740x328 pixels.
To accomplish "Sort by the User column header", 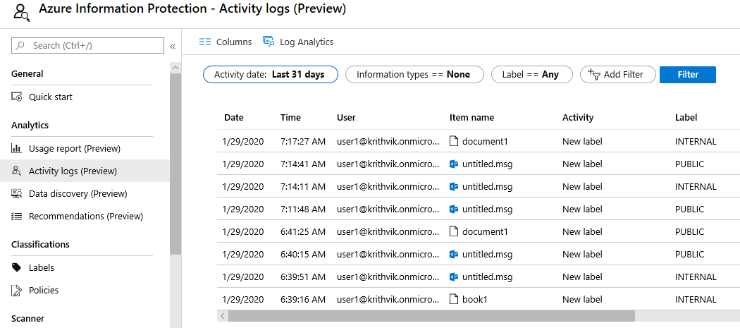I will coord(346,117).
